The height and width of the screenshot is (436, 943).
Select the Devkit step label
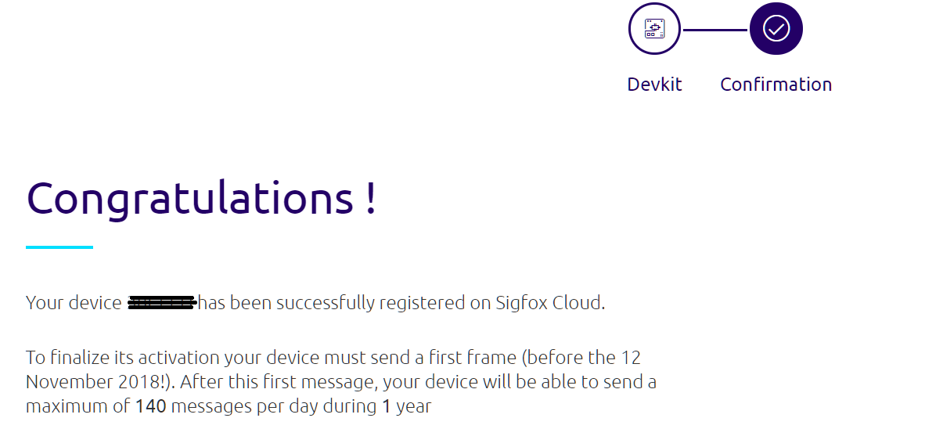coord(654,85)
